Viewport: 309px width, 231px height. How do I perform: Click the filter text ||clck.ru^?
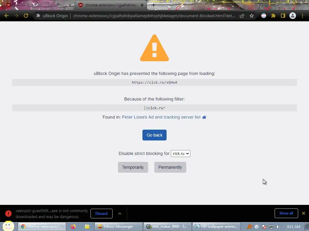(154, 108)
